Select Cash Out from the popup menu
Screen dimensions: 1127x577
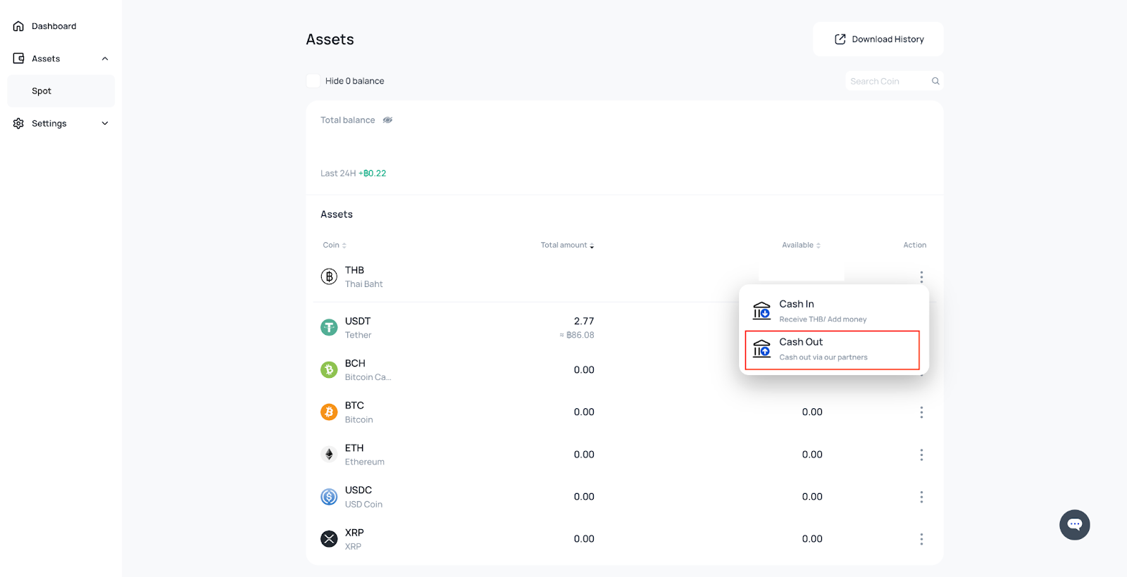click(832, 350)
